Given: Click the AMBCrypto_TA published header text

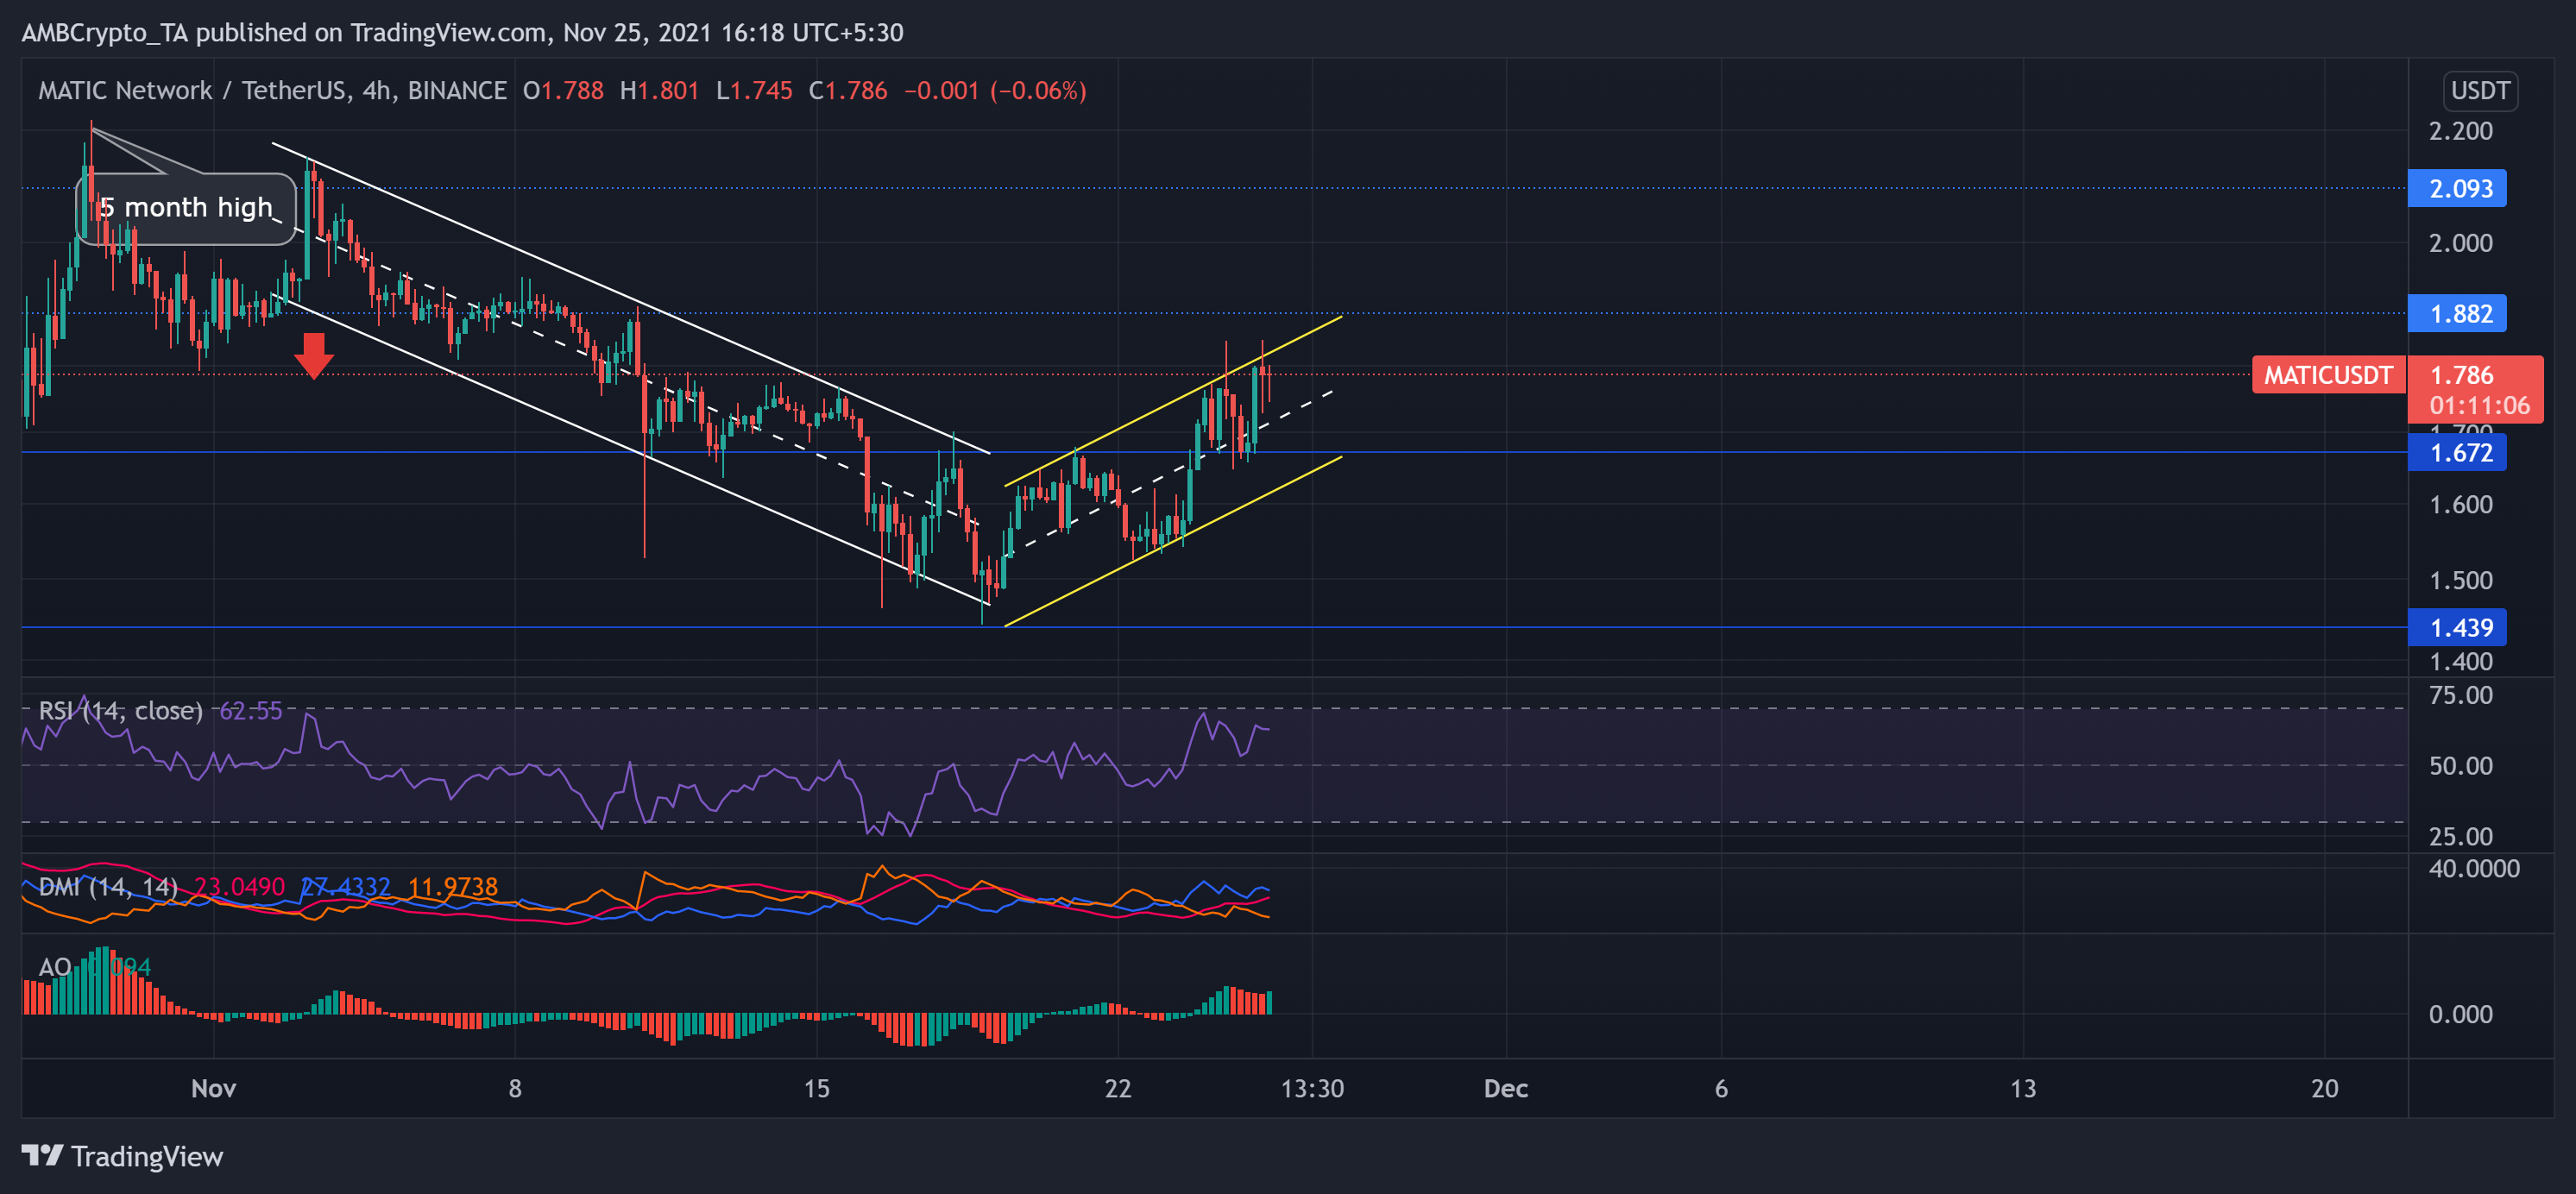Looking at the screenshot, I should [462, 33].
